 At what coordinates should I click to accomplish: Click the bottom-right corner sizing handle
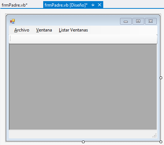click(x=161, y=142)
